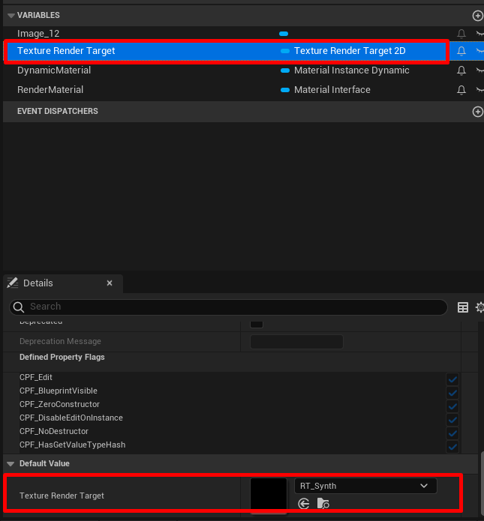Collapse the Variables section
This screenshot has width=484, height=521.
(11, 15)
